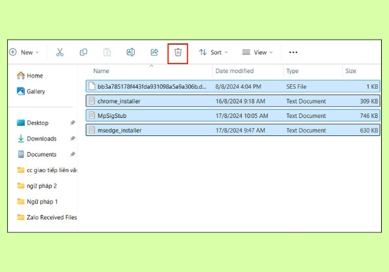Open the Zalo Received Files folder
This screenshot has width=389, height=272.
[x=47, y=217]
